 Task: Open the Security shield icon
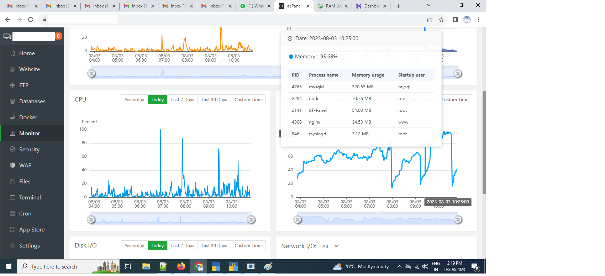[12, 150]
